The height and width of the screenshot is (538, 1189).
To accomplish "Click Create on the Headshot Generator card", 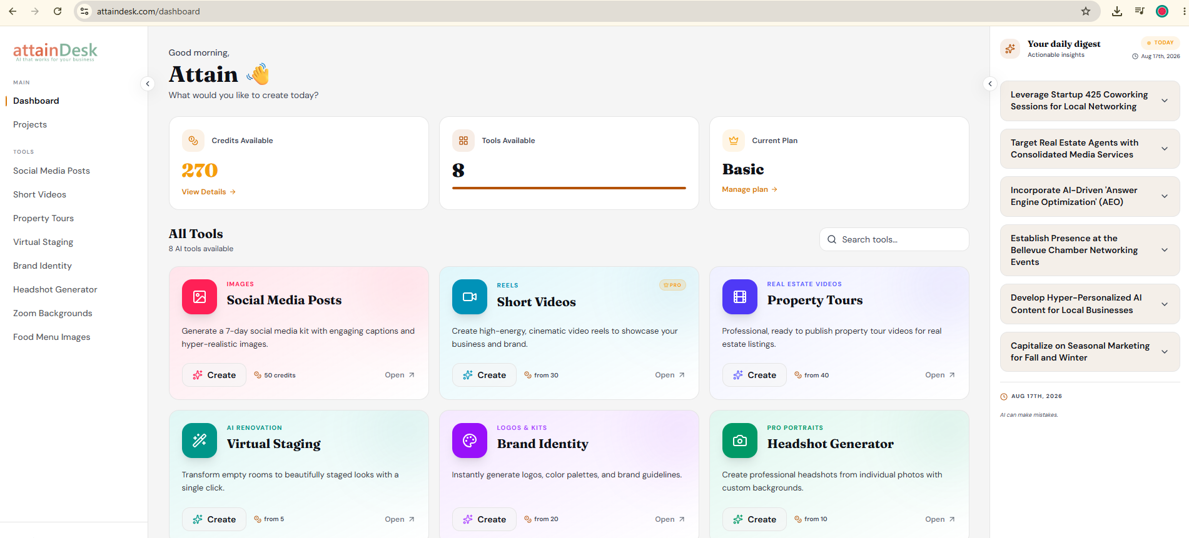I will 754,519.
